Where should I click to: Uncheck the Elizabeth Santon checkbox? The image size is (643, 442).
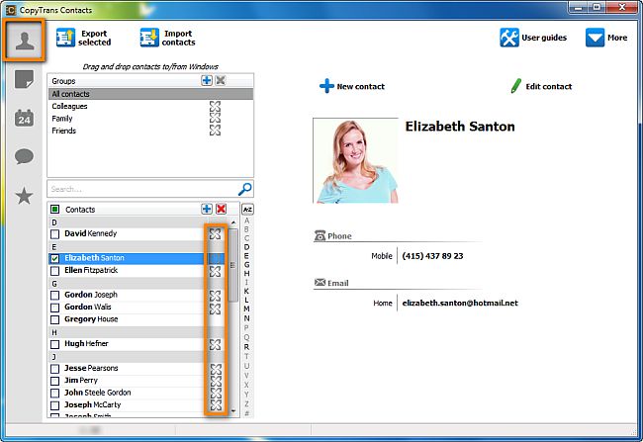54,259
